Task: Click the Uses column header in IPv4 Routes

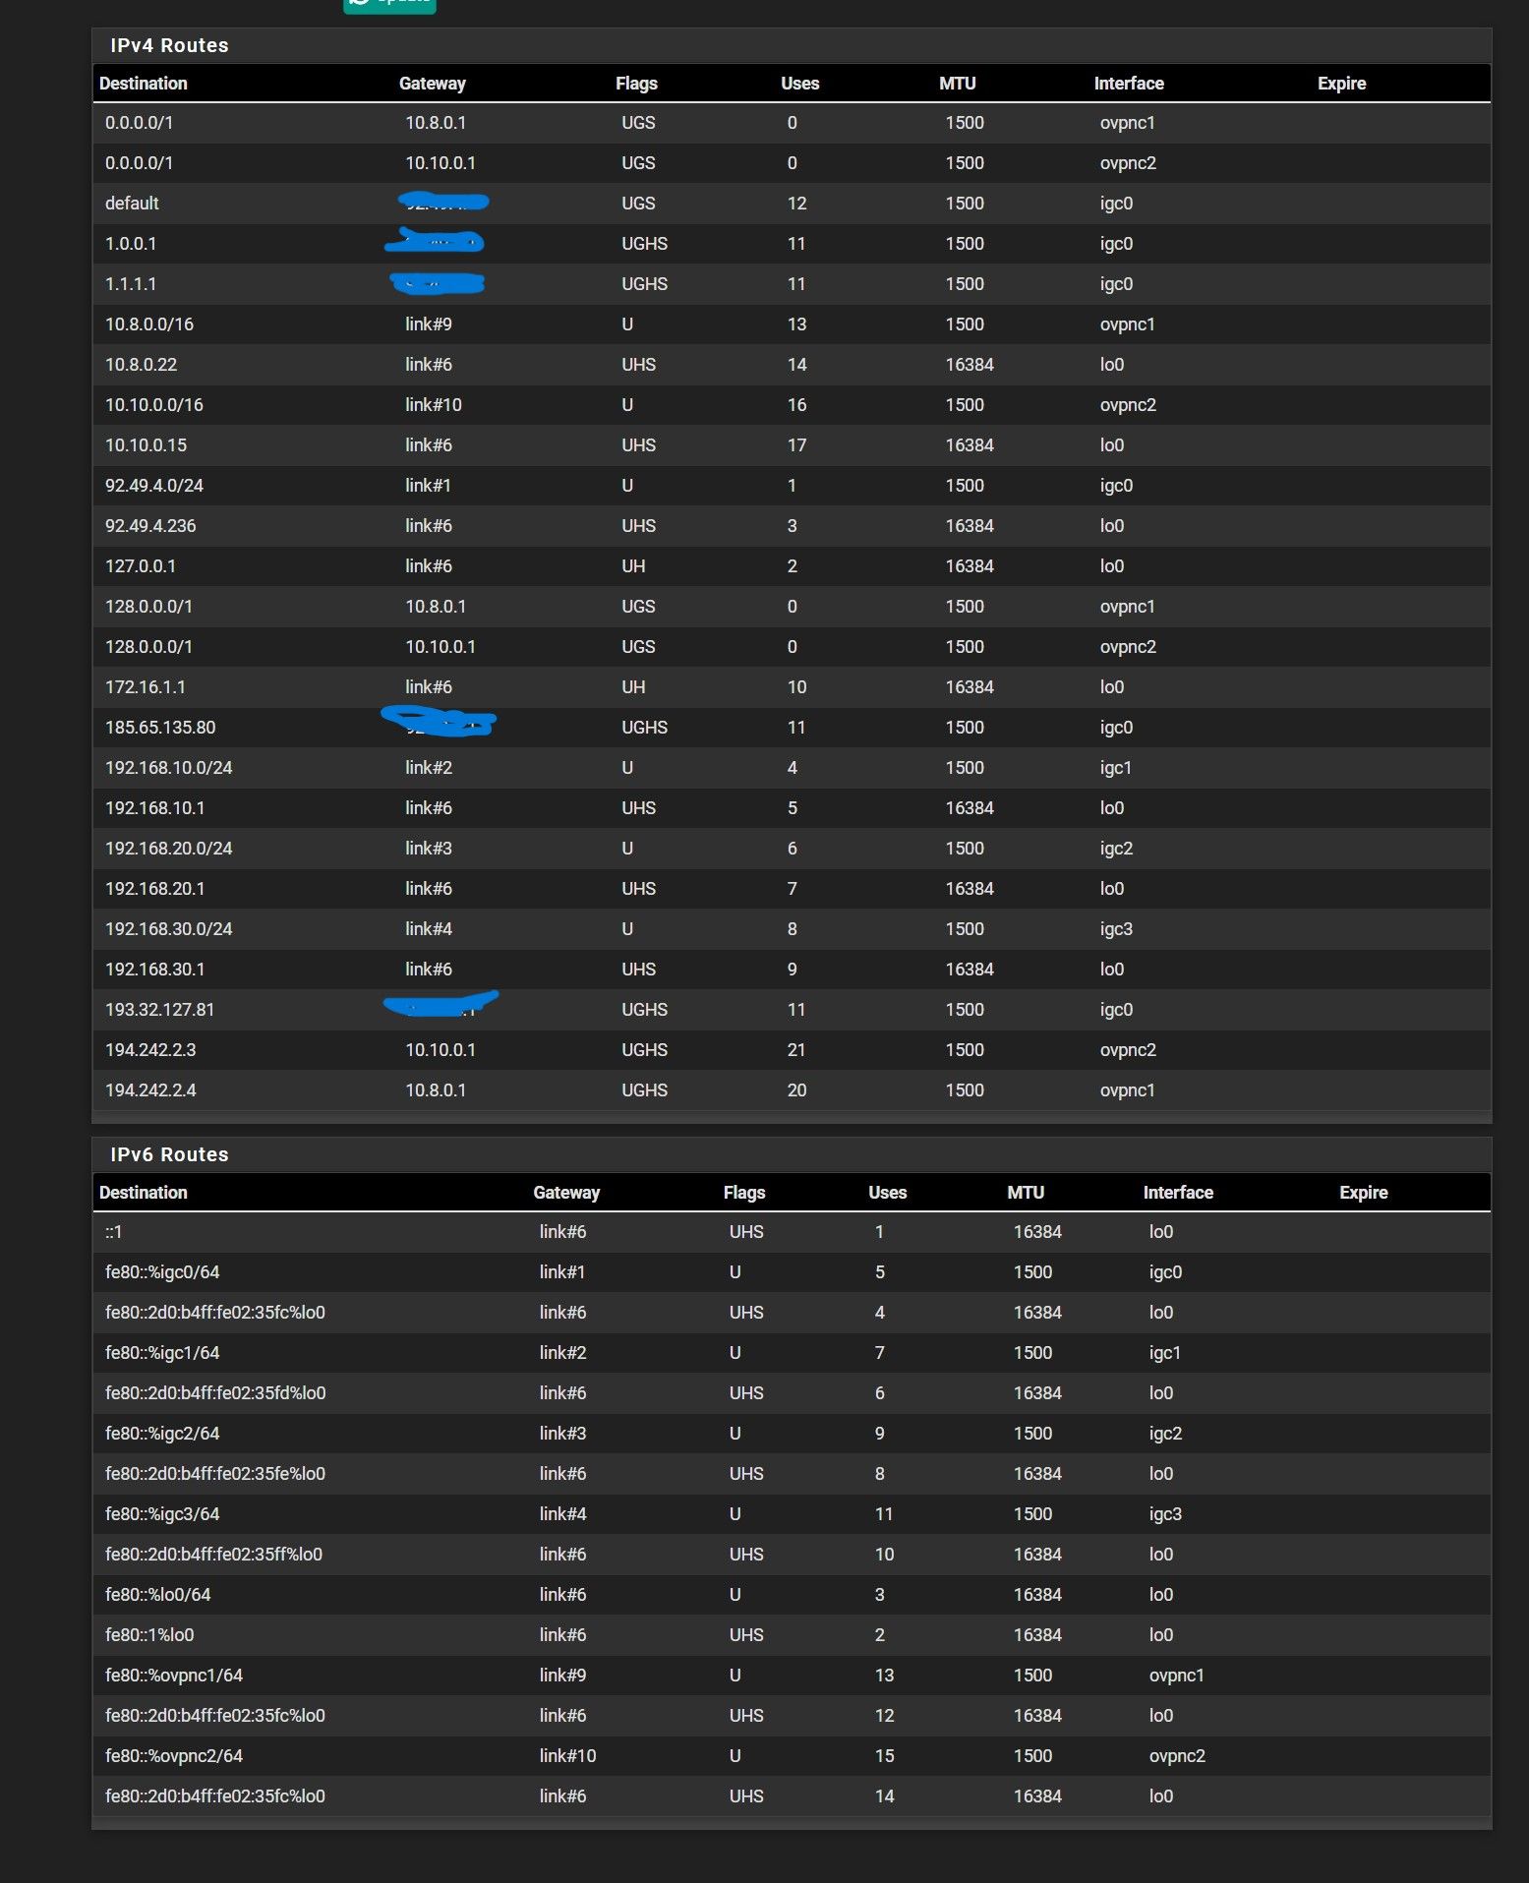Action: click(799, 84)
